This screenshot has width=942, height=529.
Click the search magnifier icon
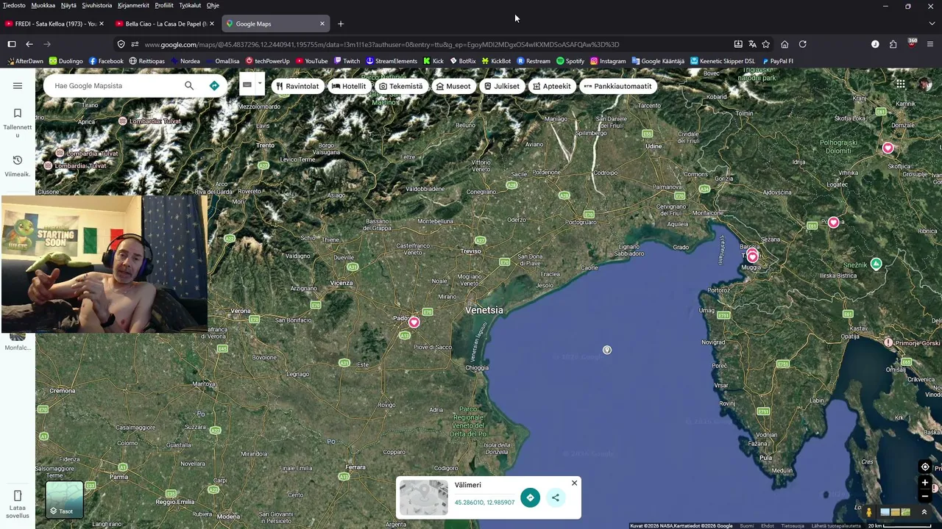[x=189, y=86]
